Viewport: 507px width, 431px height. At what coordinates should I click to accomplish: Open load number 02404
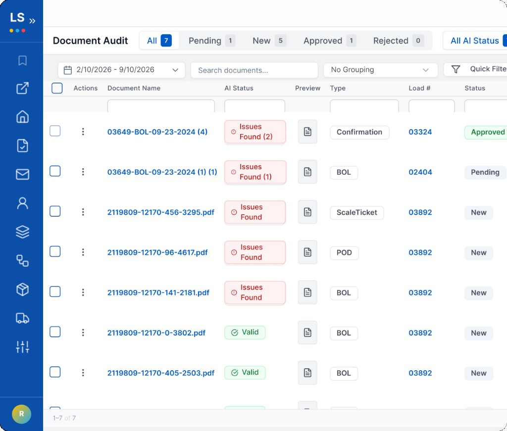[420, 172]
